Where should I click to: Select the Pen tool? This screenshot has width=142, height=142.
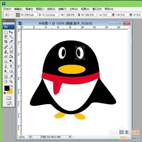pos(6,66)
